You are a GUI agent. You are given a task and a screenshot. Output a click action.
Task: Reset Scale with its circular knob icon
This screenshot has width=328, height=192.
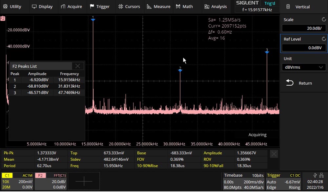(x=324, y=20)
